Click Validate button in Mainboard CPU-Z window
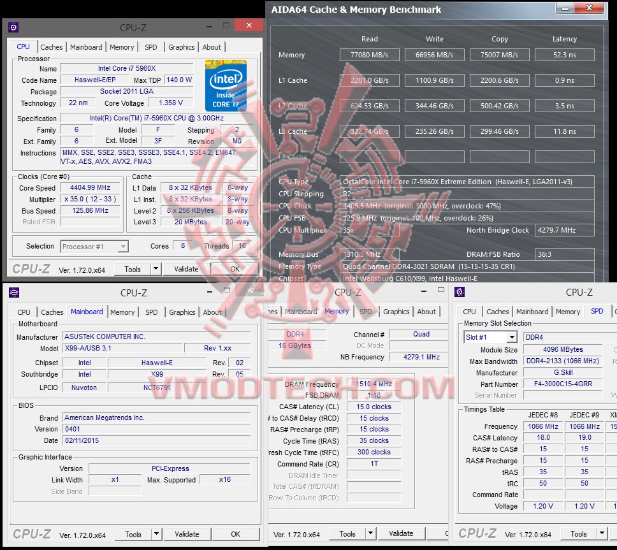 pyautogui.click(x=187, y=534)
